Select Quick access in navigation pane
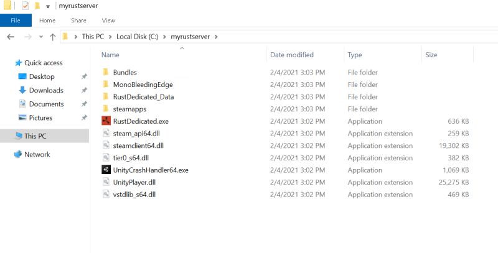Screen dimensions: 498x253 tap(44, 63)
